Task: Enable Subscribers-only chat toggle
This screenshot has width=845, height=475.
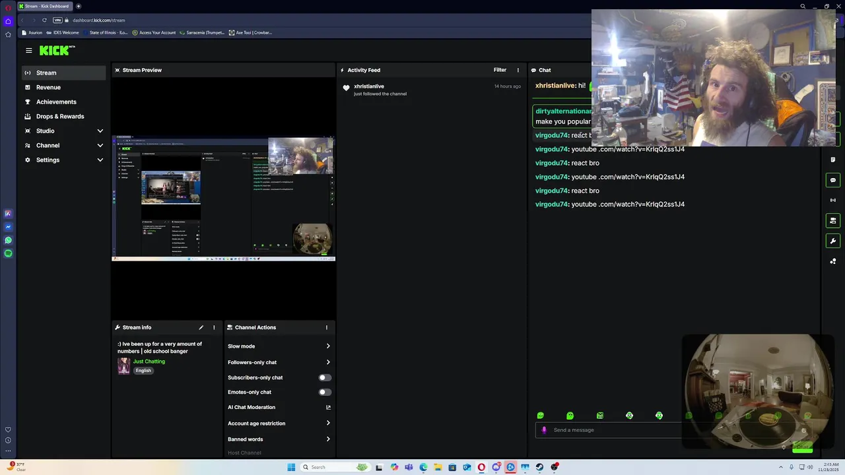Action: [325, 377]
